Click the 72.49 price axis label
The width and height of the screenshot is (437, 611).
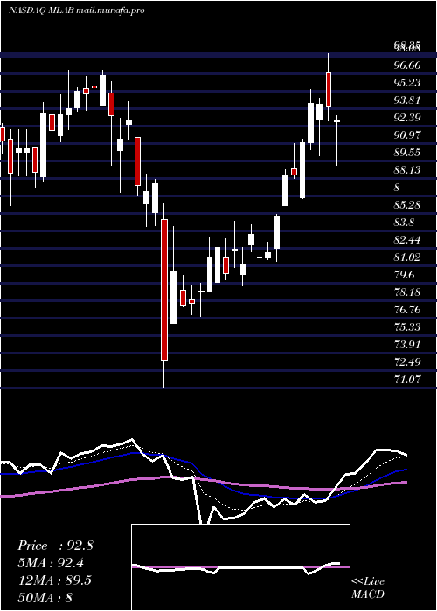(407, 362)
